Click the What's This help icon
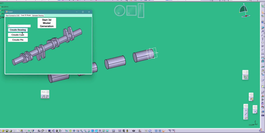 pyautogui.click(x=33, y=131)
